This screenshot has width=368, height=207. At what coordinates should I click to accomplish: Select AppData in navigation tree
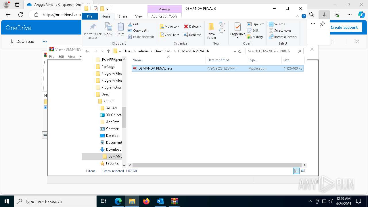point(112,122)
